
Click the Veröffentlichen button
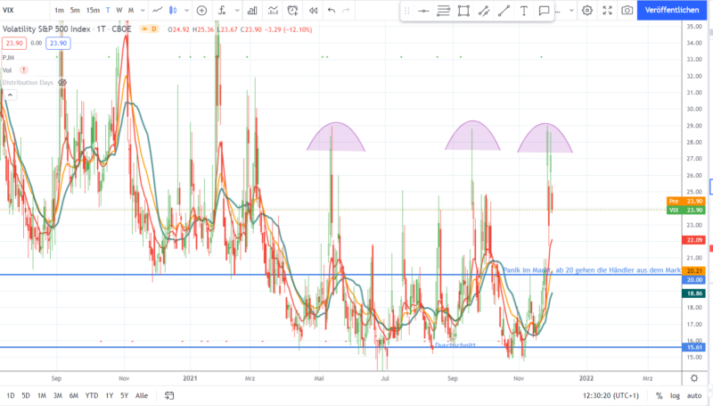675,11
